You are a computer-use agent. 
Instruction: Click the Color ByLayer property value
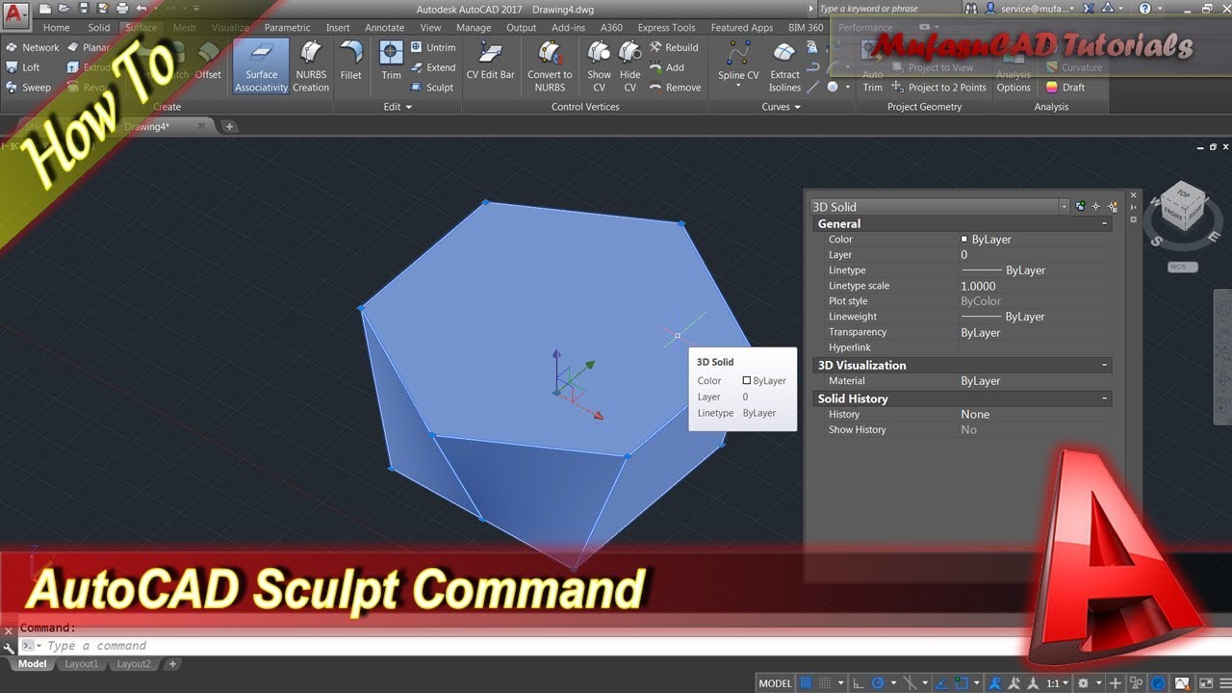1035,239
